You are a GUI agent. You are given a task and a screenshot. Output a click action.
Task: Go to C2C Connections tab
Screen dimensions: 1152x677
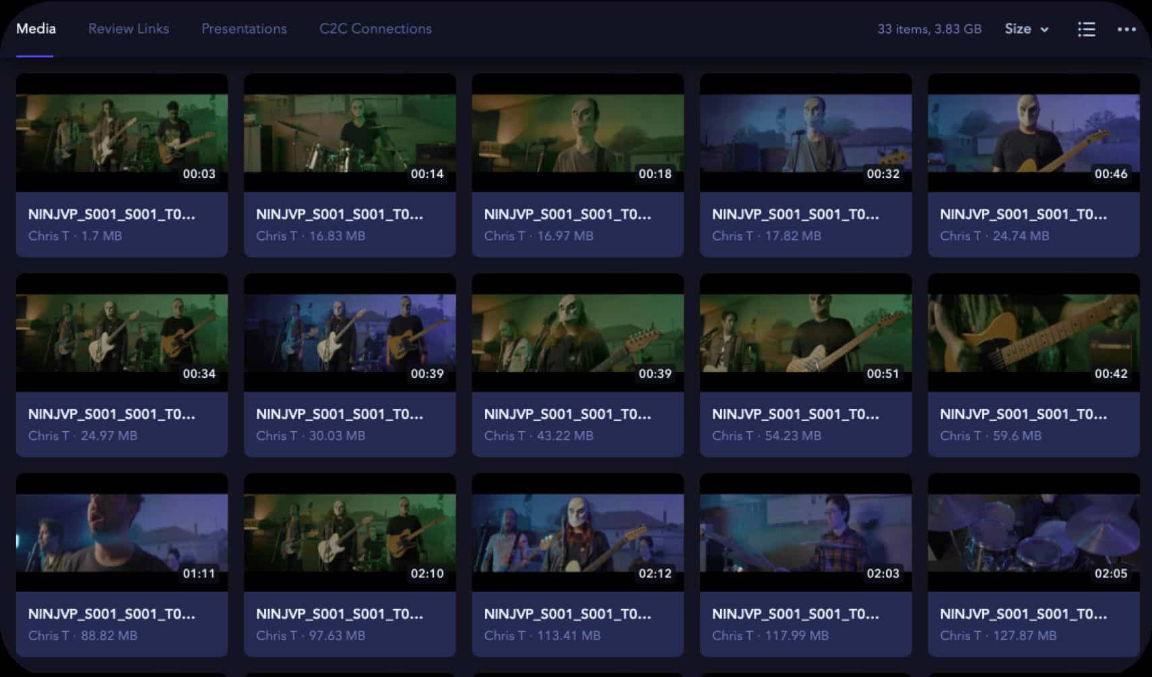point(375,29)
